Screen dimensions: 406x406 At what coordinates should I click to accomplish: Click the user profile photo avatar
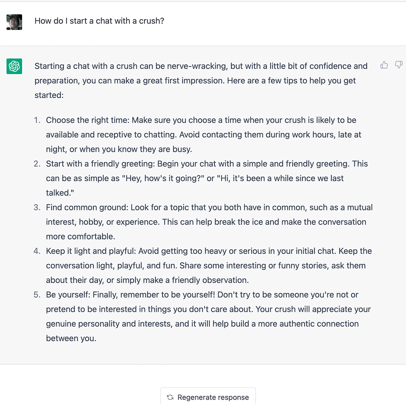pyautogui.click(x=14, y=22)
